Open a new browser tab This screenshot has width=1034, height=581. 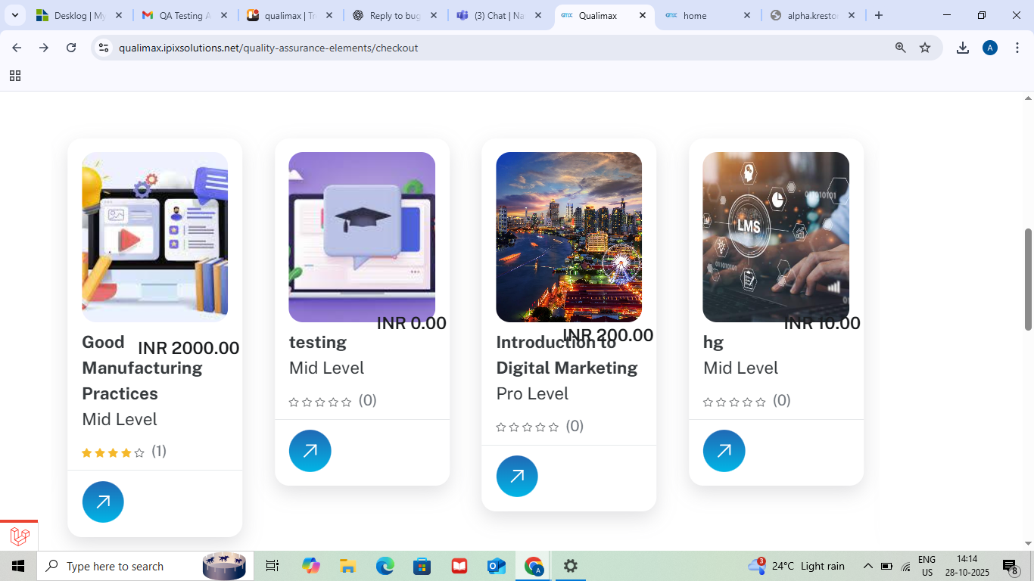[x=878, y=15]
